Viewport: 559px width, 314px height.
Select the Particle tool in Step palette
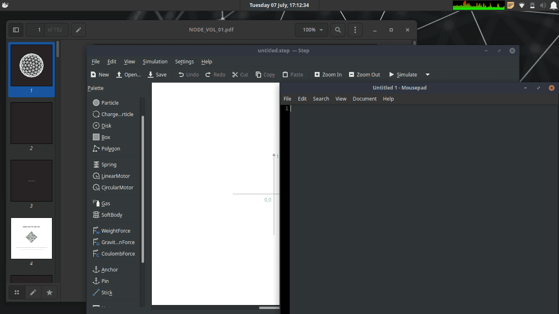pos(106,103)
